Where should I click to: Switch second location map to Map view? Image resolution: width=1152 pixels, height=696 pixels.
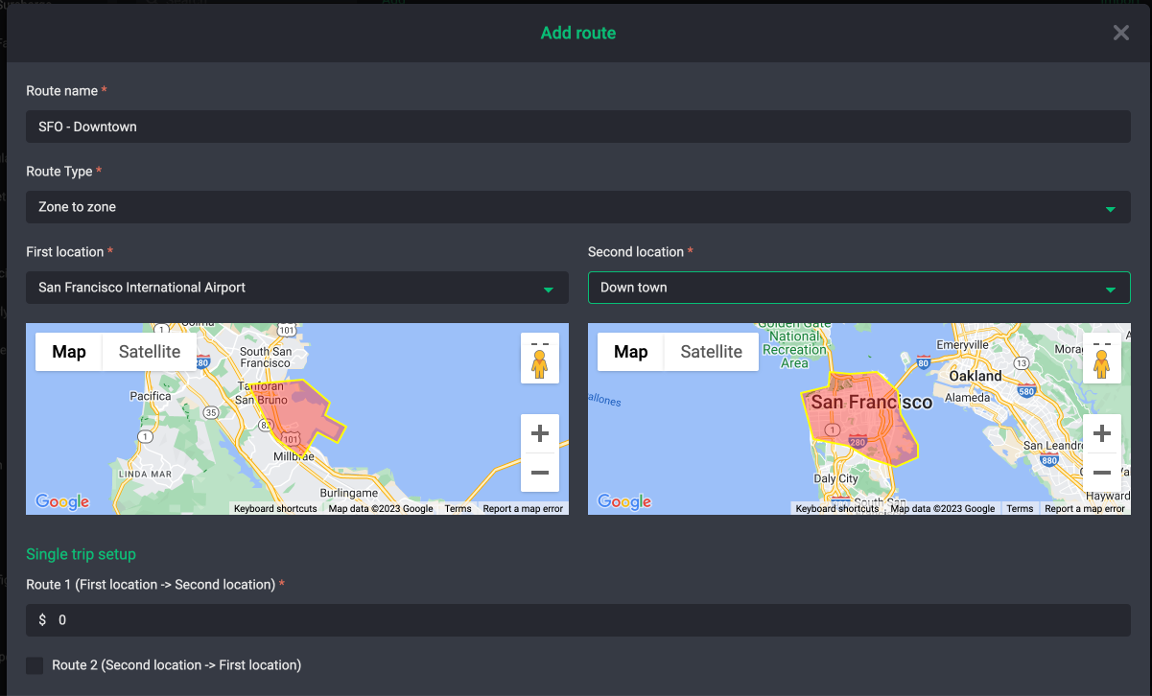pos(631,352)
